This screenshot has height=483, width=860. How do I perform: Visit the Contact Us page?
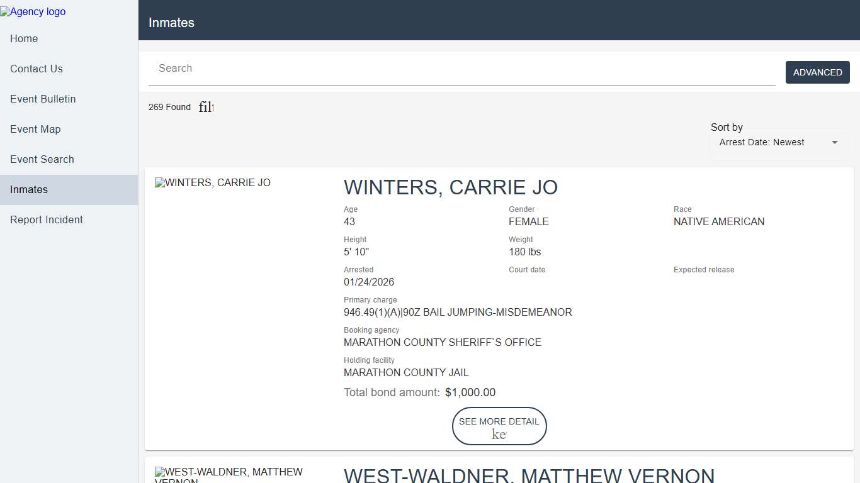coord(35,69)
